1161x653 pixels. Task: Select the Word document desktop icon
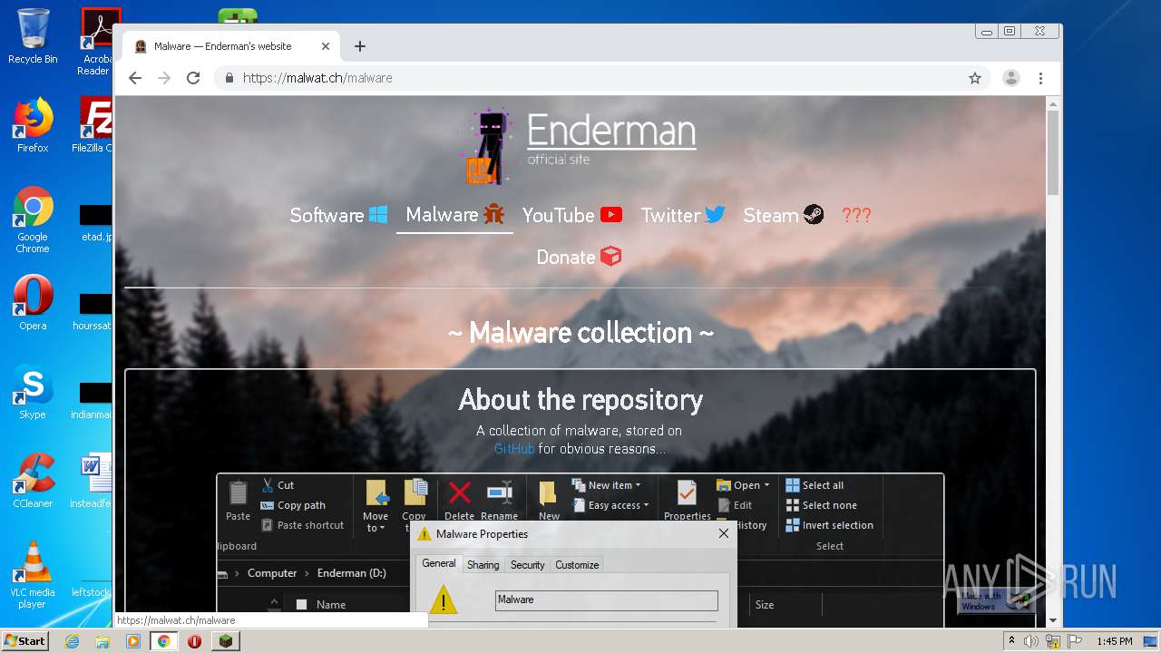[x=93, y=481]
